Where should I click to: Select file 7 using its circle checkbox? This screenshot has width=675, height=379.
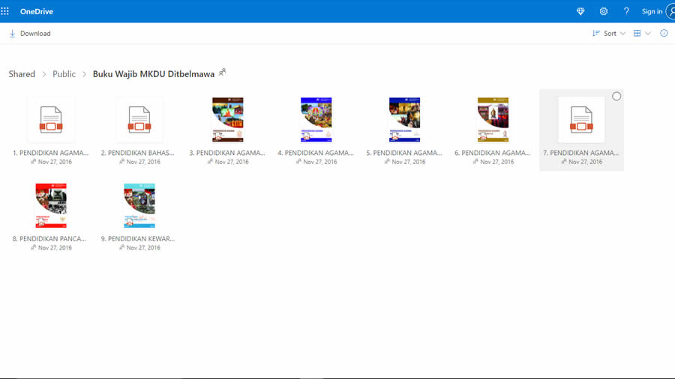pyautogui.click(x=616, y=97)
